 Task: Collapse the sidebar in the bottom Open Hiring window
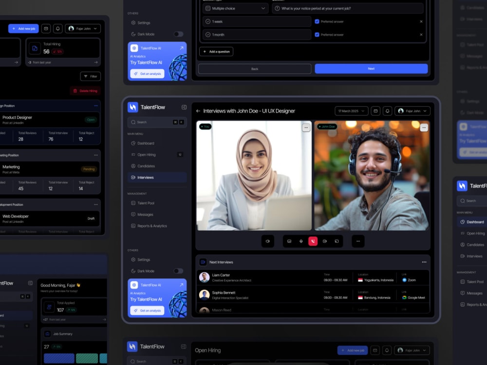point(184,347)
